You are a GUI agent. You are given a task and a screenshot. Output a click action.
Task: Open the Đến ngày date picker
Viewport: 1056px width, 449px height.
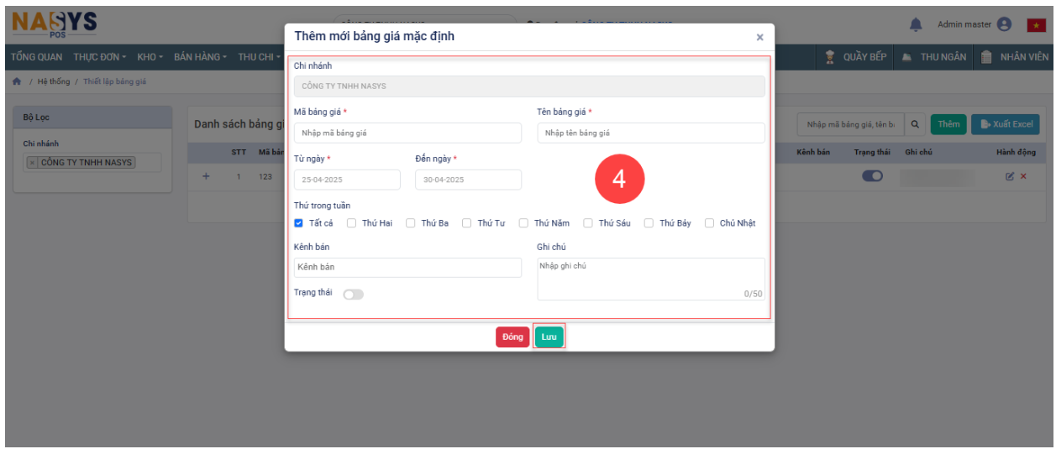point(468,180)
